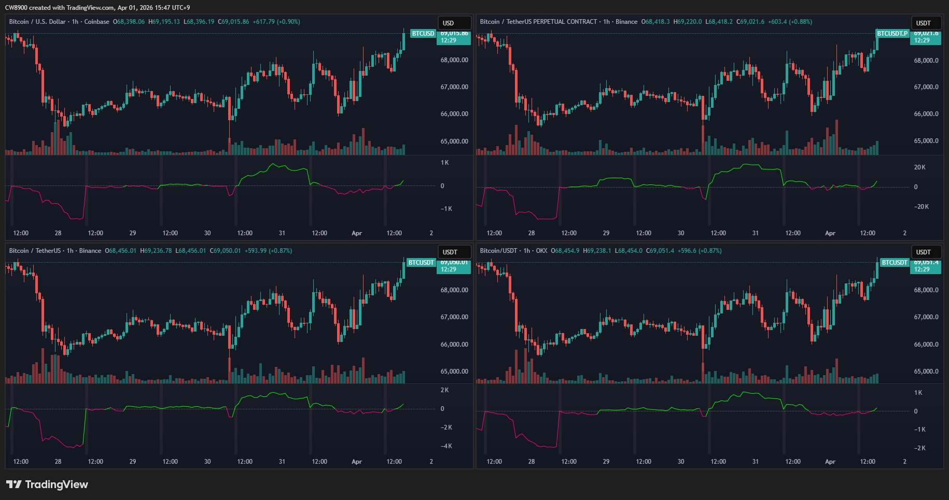This screenshot has width=949, height=500.
Task: Click the BTCUSDT tag on the Binance spot chart
Action: (421, 263)
